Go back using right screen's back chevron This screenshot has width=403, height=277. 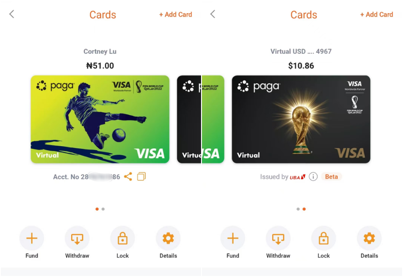pyautogui.click(x=212, y=14)
